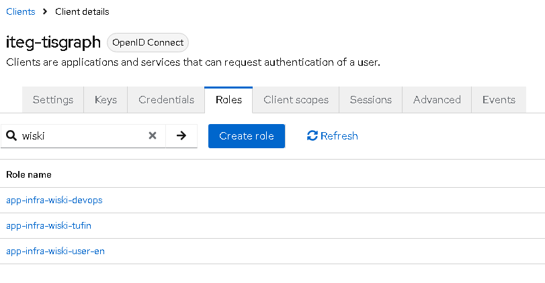Click the OpenID Connect label badge
The width and height of the screenshot is (545, 283).
(148, 43)
